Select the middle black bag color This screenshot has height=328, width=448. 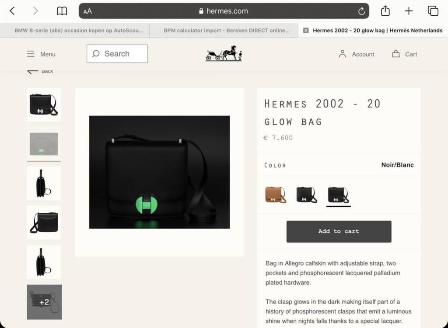point(307,195)
